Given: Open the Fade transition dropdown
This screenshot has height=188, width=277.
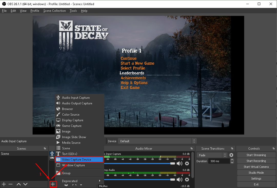Looking at the screenshot, I should click(212, 155).
